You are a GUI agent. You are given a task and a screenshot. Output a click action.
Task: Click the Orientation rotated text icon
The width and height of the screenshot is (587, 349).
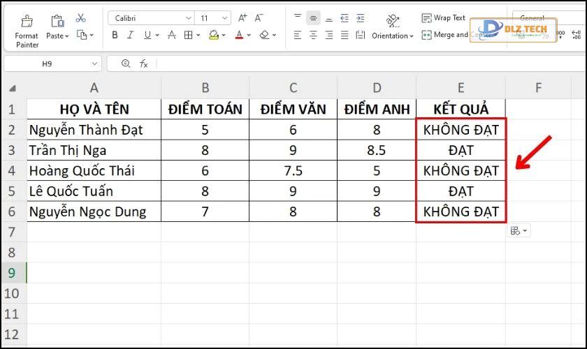393,20
